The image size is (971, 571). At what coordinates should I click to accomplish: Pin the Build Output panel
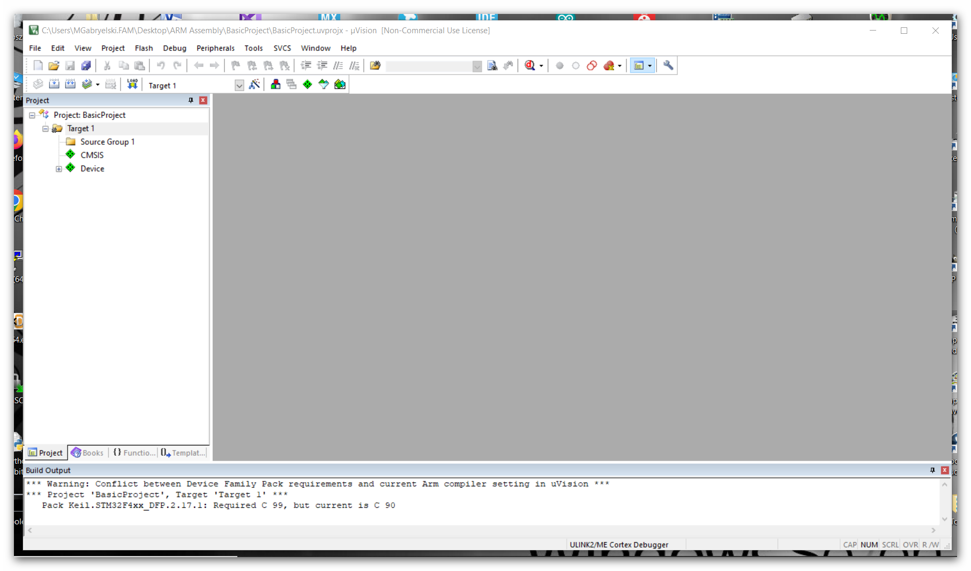coord(932,470)
